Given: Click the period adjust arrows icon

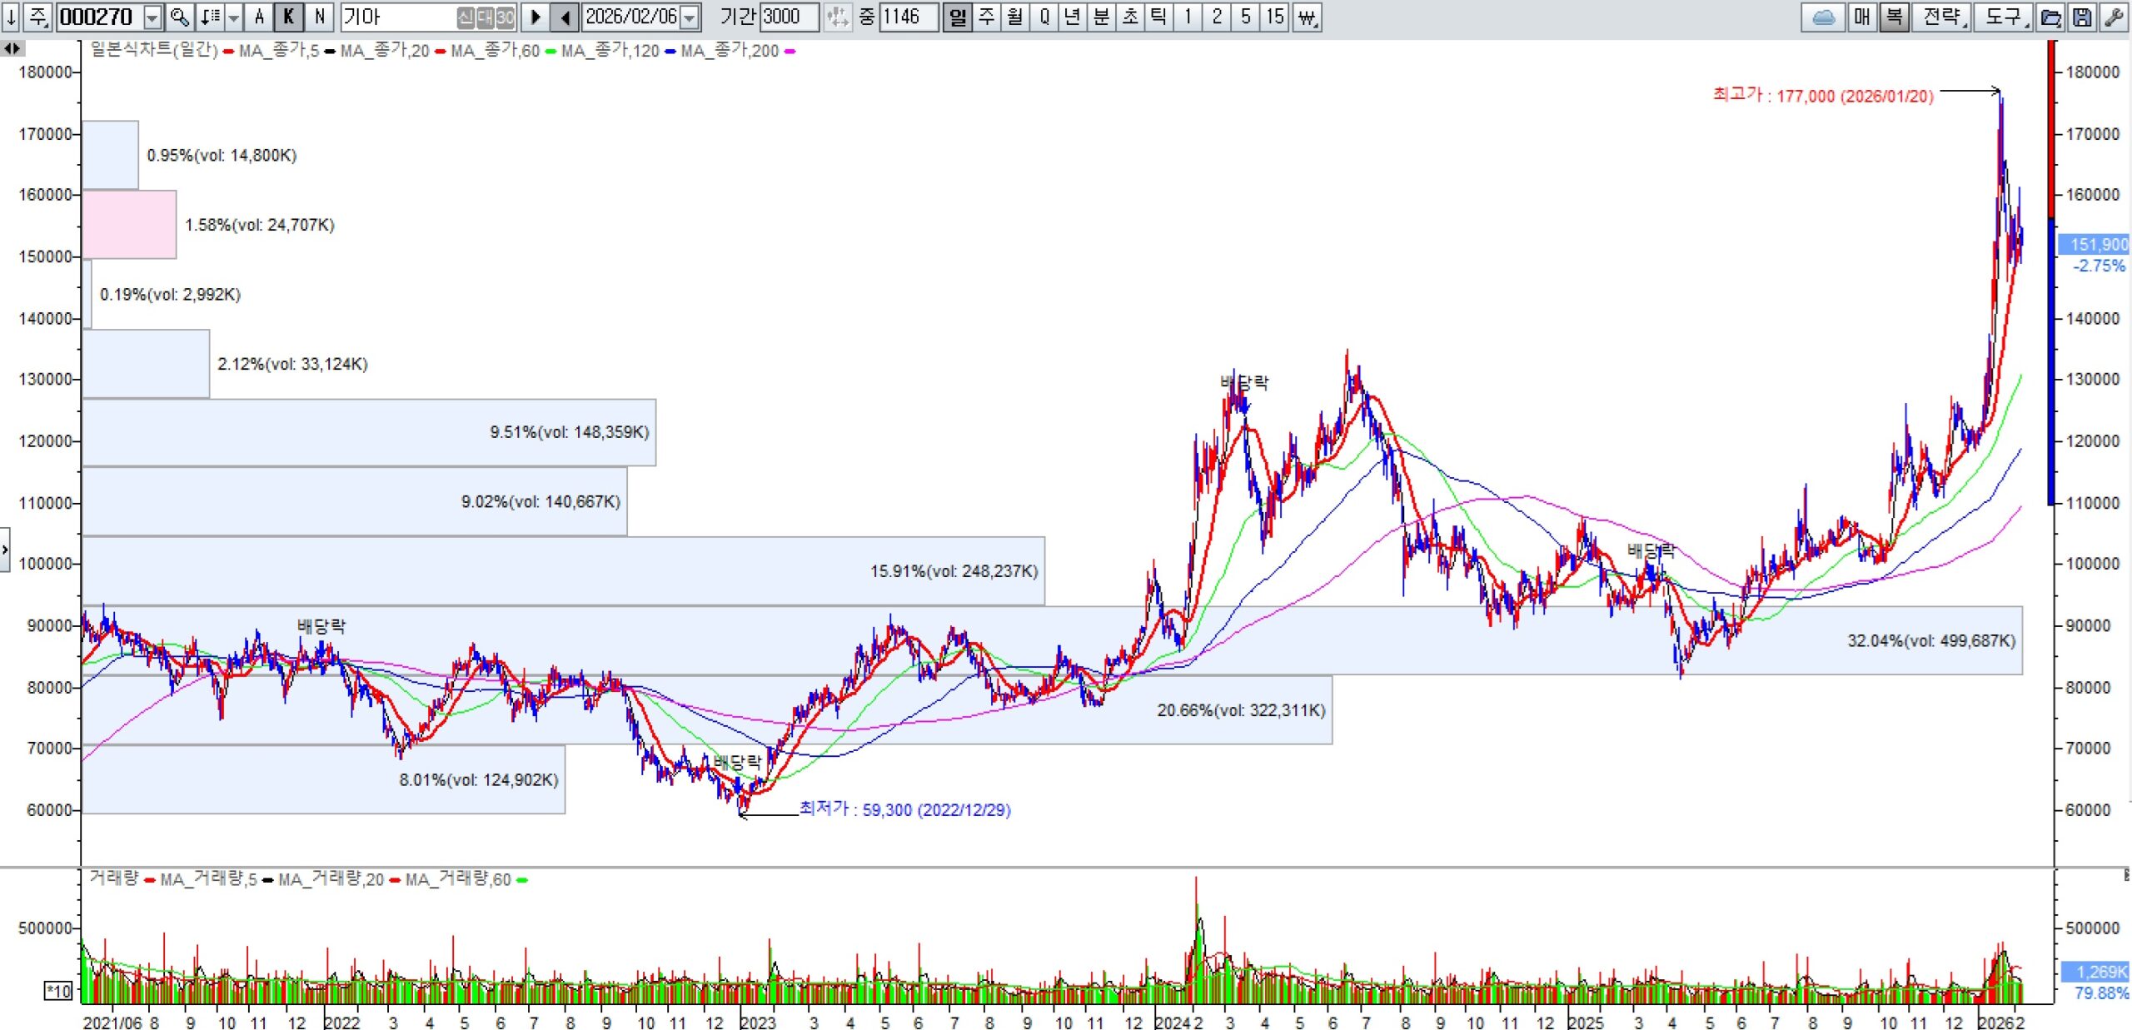Looking at the screenshot, I should [837, 17].
